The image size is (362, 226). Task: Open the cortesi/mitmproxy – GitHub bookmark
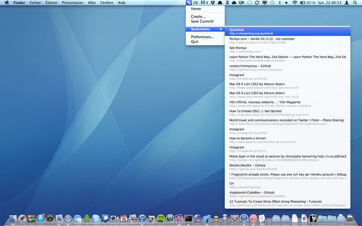pos(287,67)
